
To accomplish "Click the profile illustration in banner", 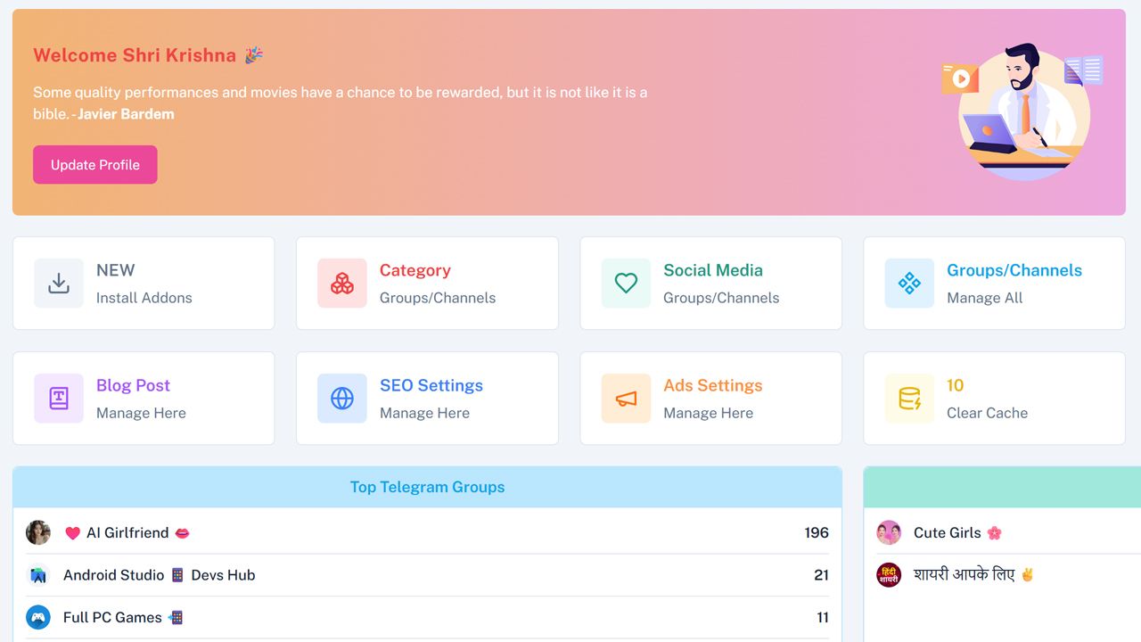I will (1023, 111).
